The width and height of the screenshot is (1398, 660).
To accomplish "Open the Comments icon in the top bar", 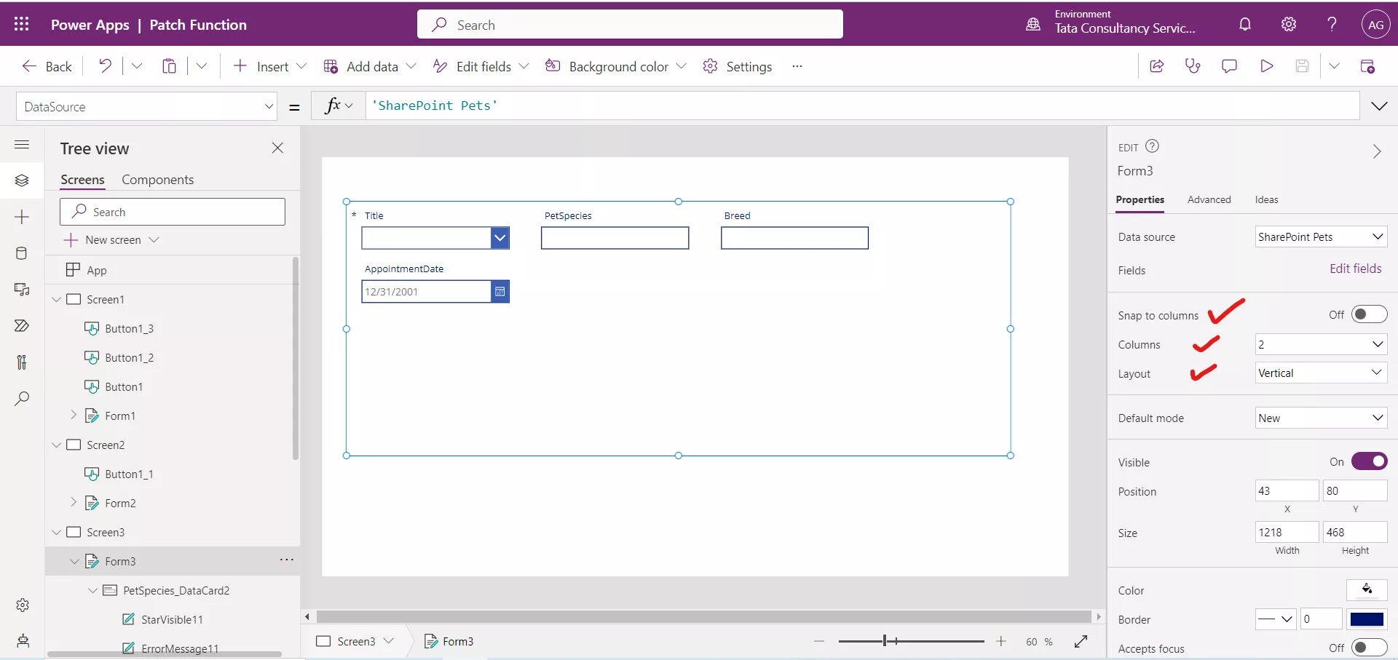I will [x=1229, y=65].
